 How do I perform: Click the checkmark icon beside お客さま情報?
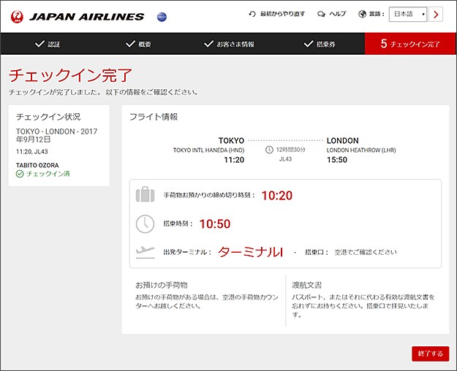pos(208,44)
